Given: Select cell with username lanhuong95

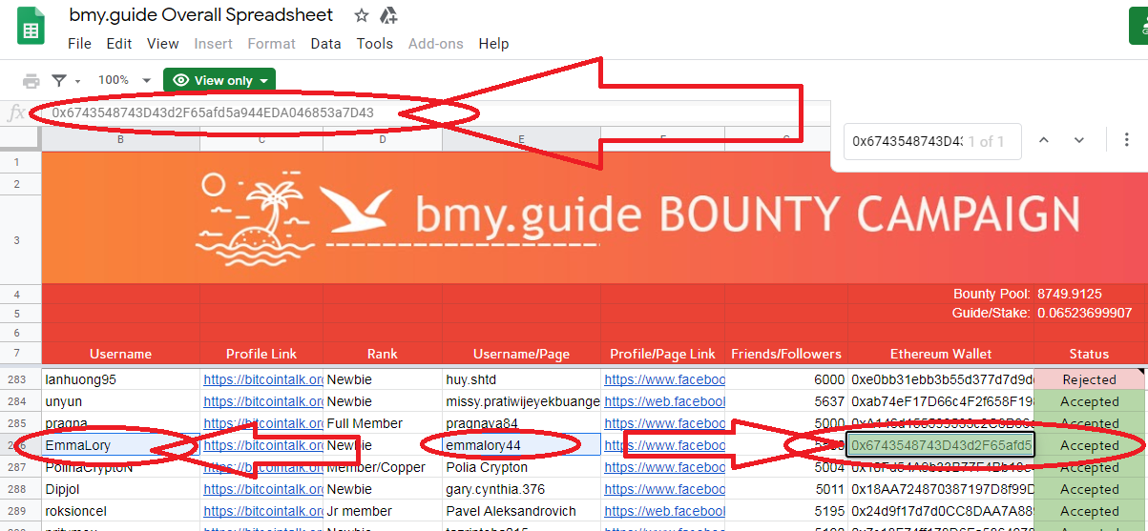Looking at the screenshot, I should 120,379.
